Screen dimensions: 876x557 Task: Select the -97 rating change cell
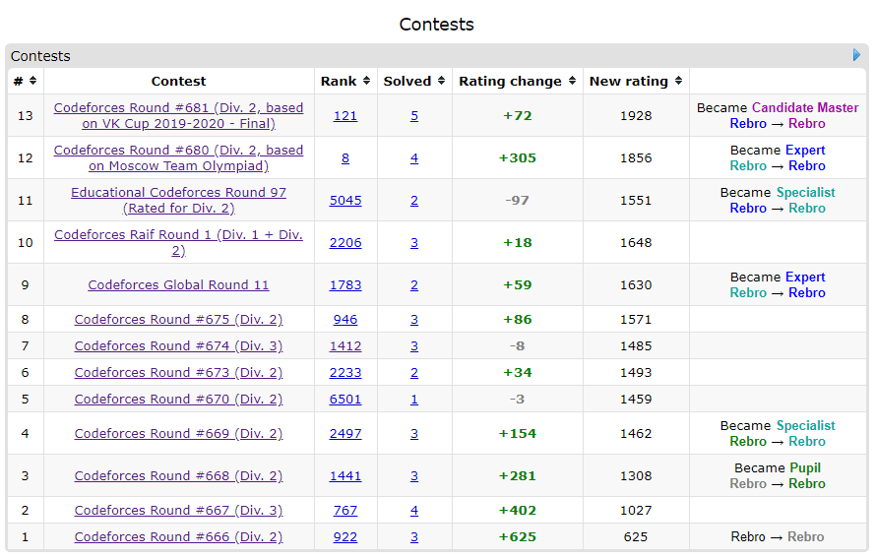tap(518, 200)
